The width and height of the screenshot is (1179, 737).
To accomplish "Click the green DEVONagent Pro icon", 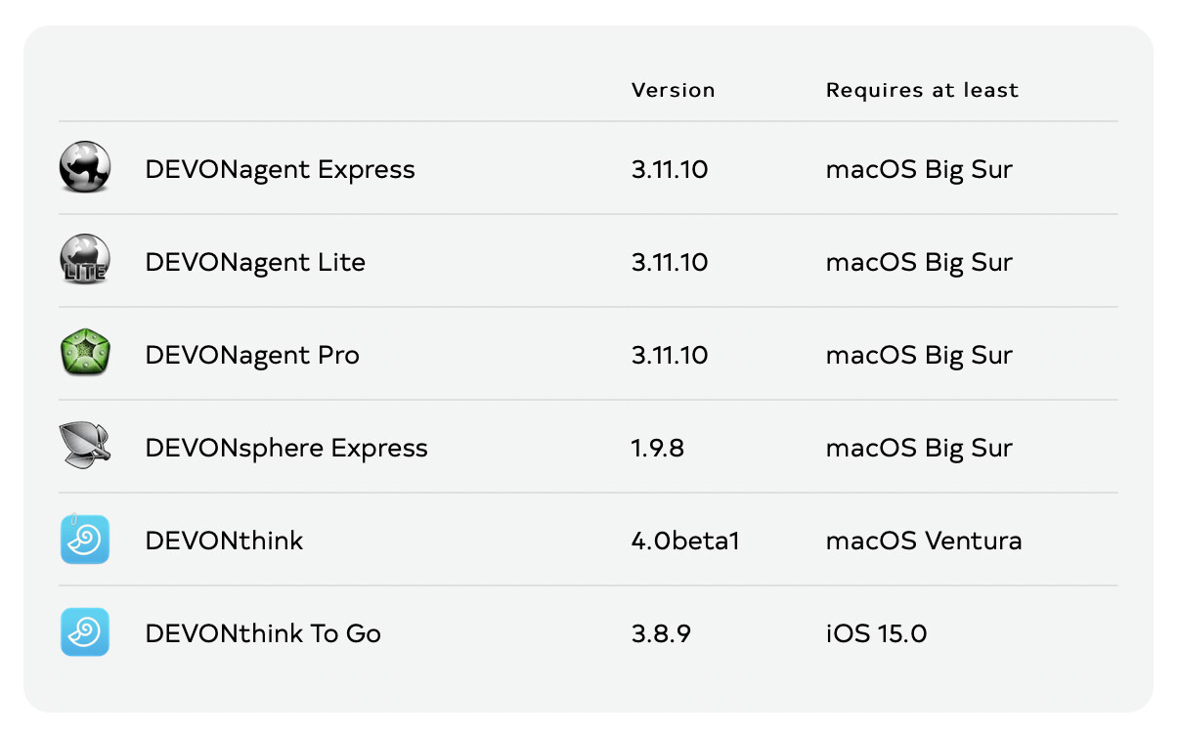I will tap(85, 353).
